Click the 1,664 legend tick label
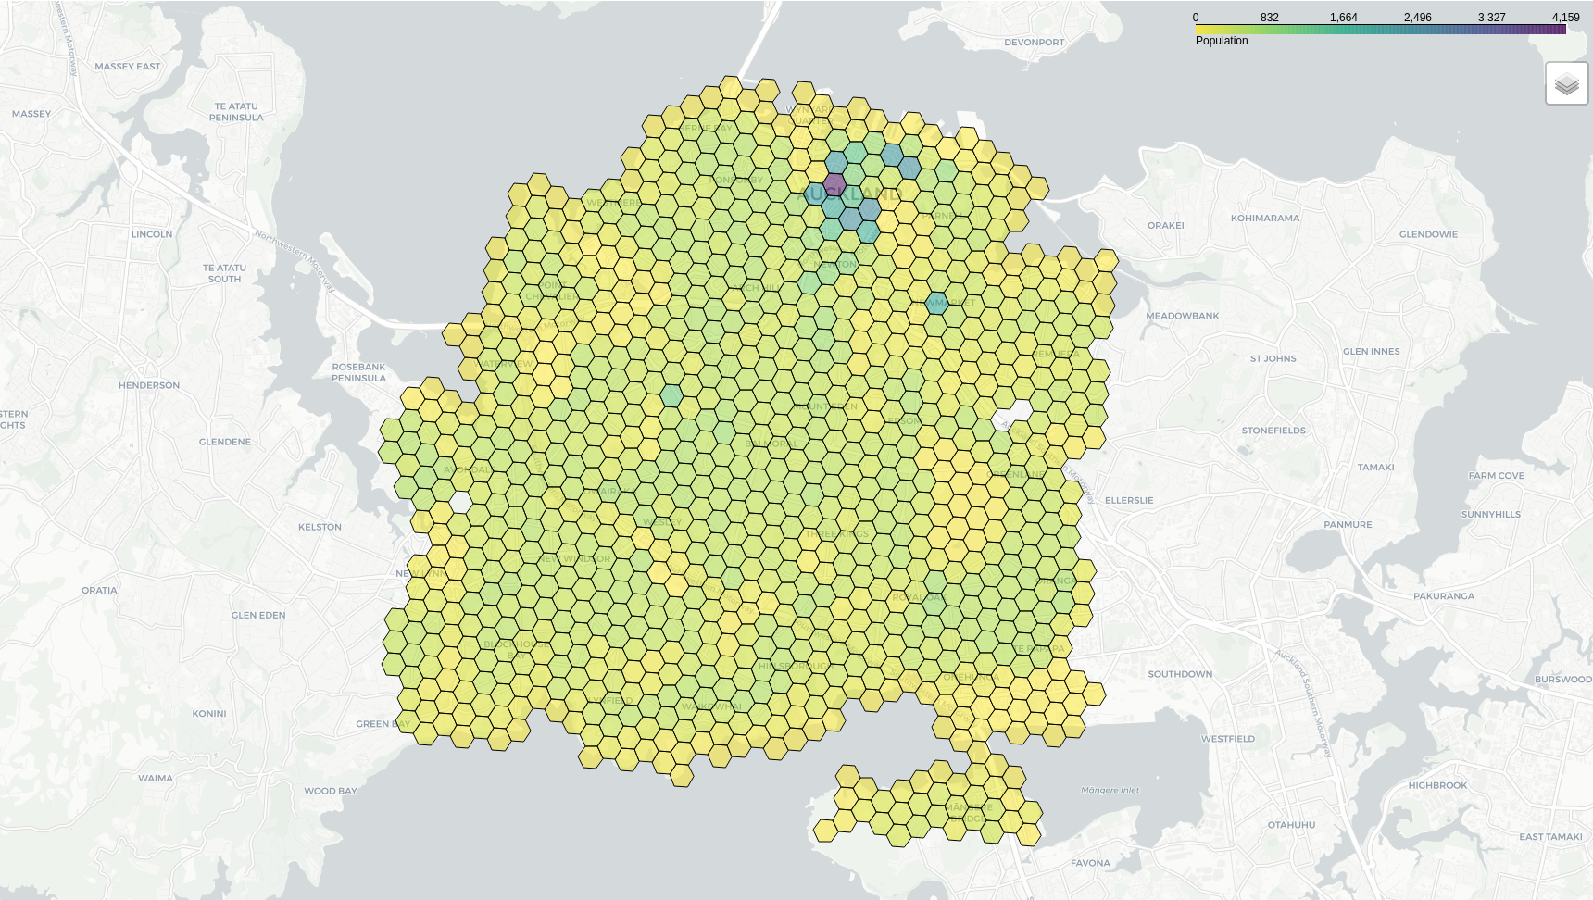The width and height of the screenshot is (1593, 900). coord(1343,18)
